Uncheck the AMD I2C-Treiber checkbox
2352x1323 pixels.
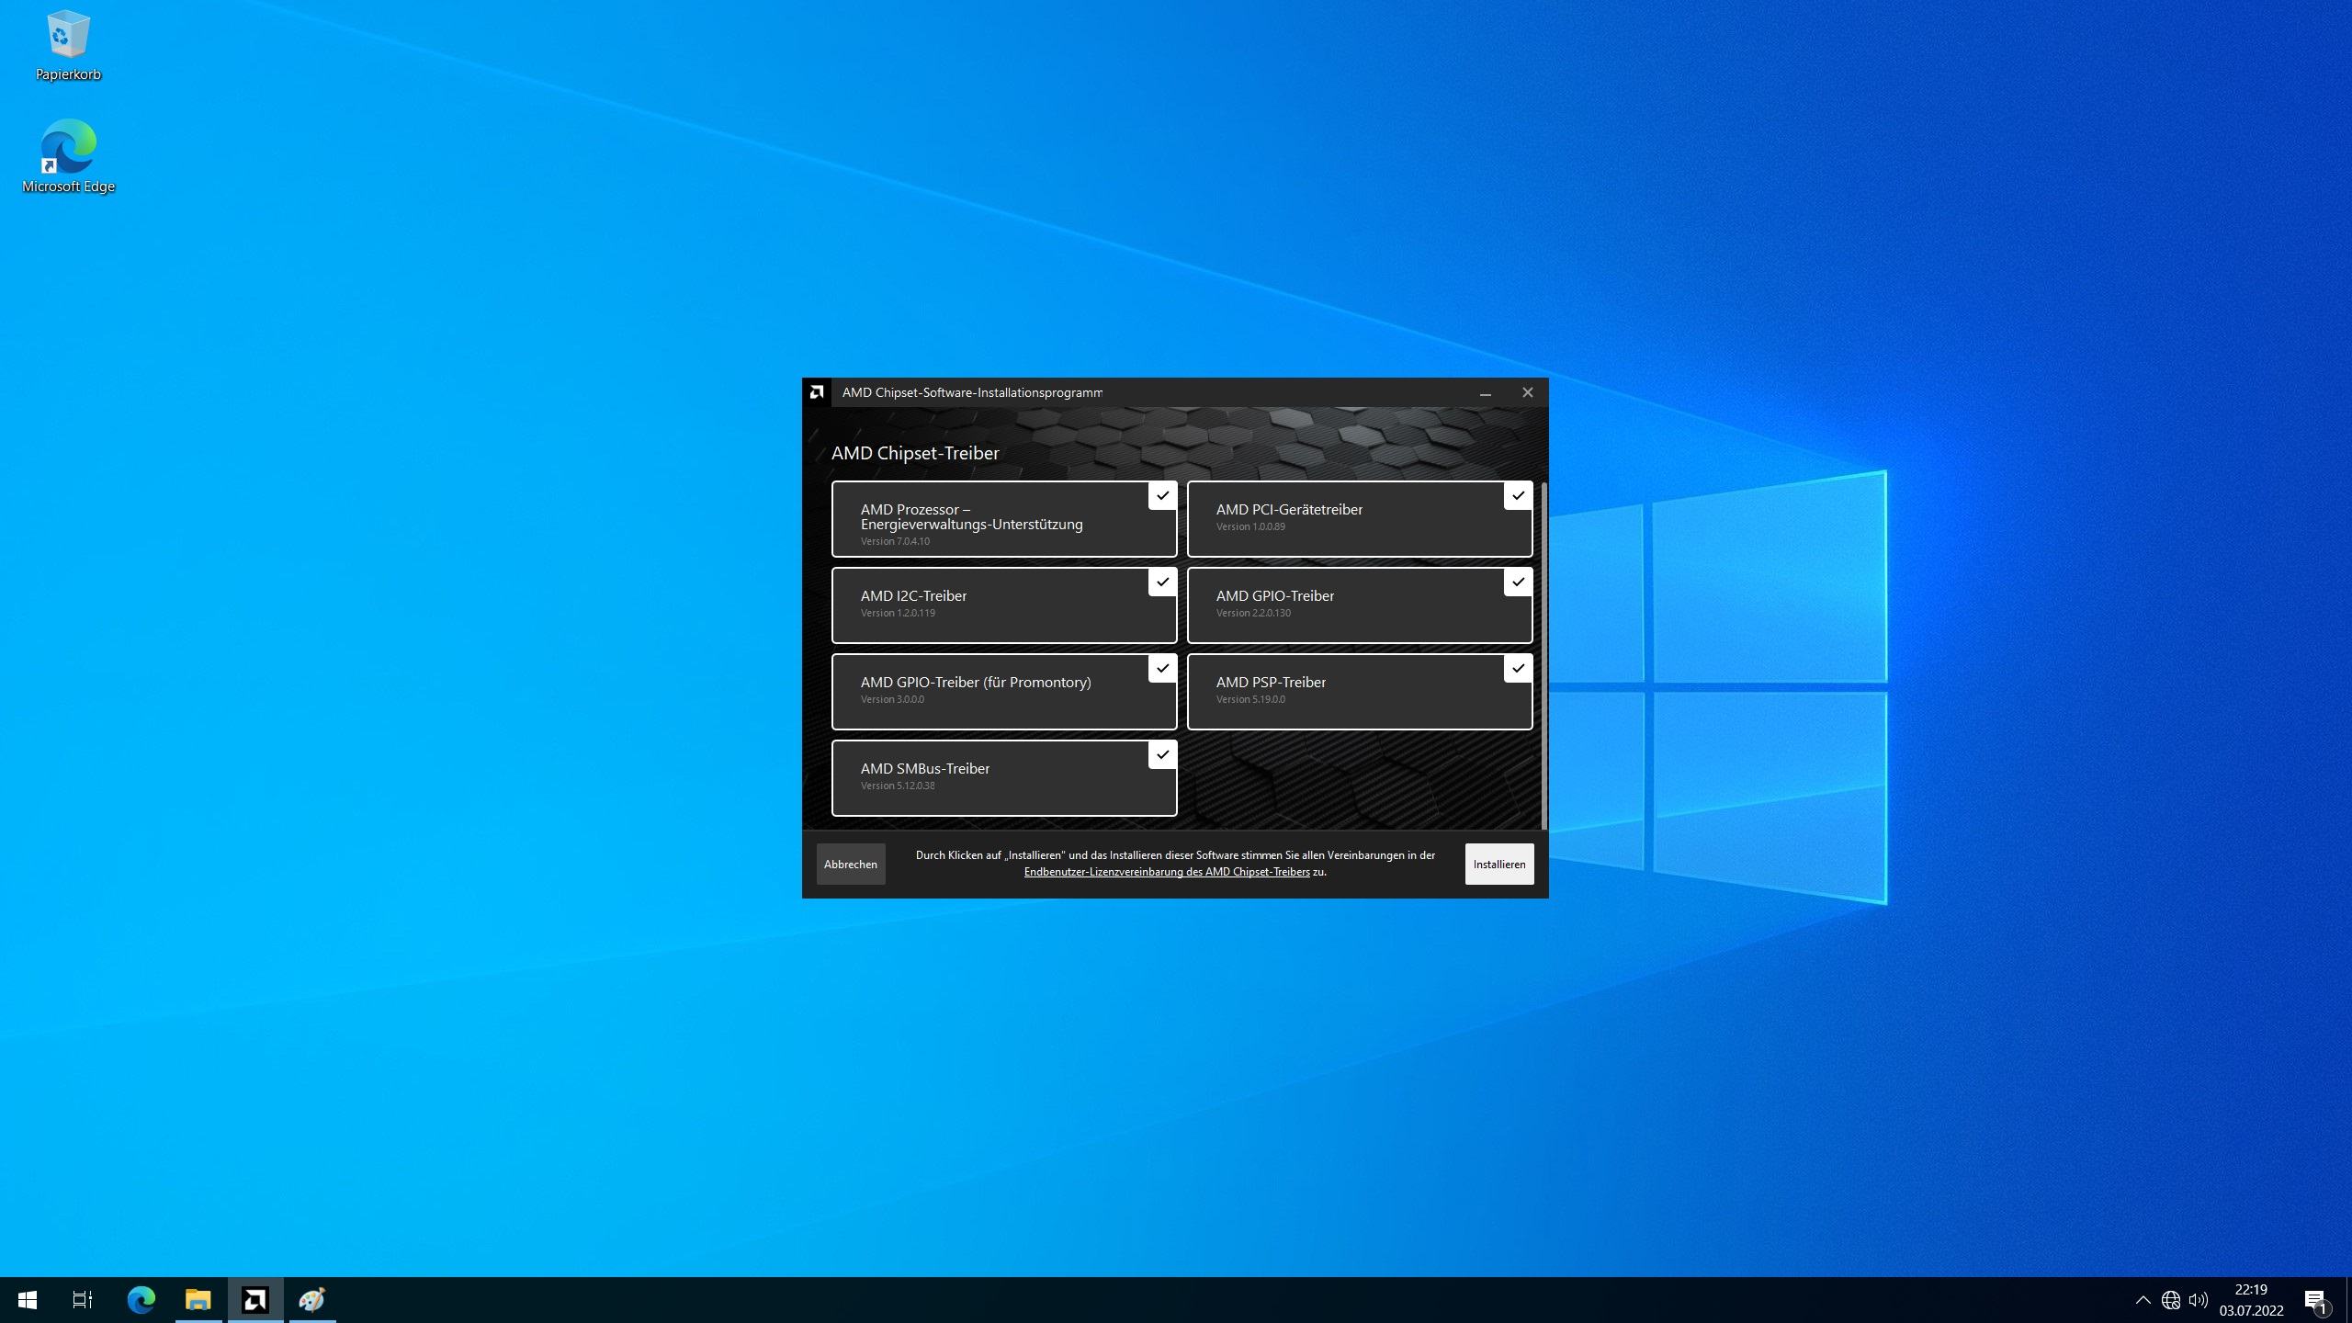1162,582
